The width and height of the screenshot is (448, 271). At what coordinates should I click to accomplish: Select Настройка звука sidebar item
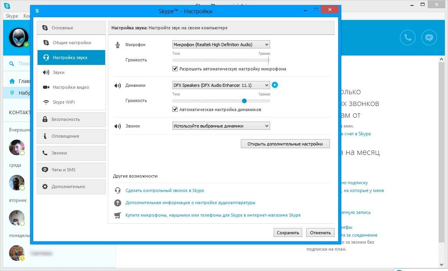[71, 57]
